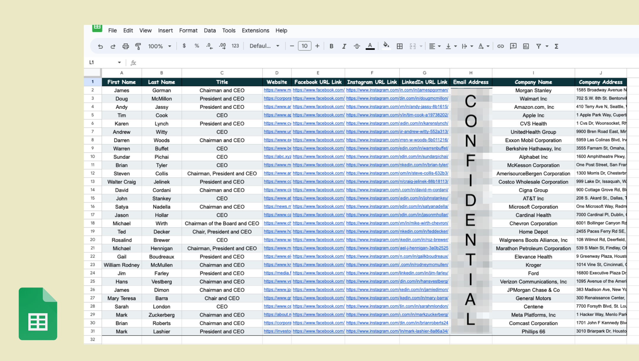Click Mark Lashier's website link
The height and width of the screenshot is (361, 639).
(277, 331)
